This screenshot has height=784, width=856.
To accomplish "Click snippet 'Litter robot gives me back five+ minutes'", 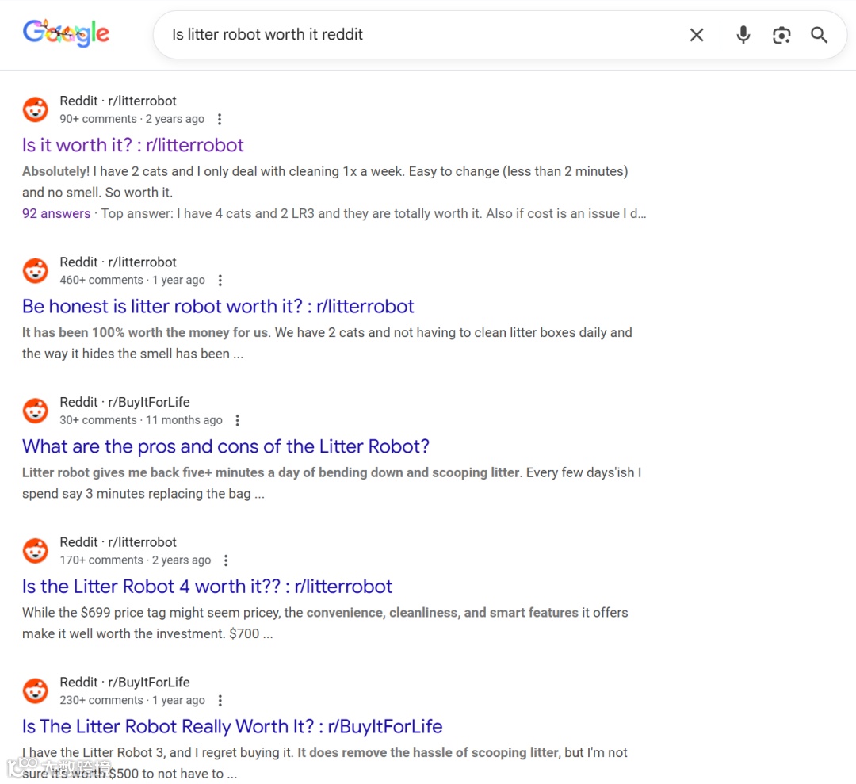I will [331, 484].
